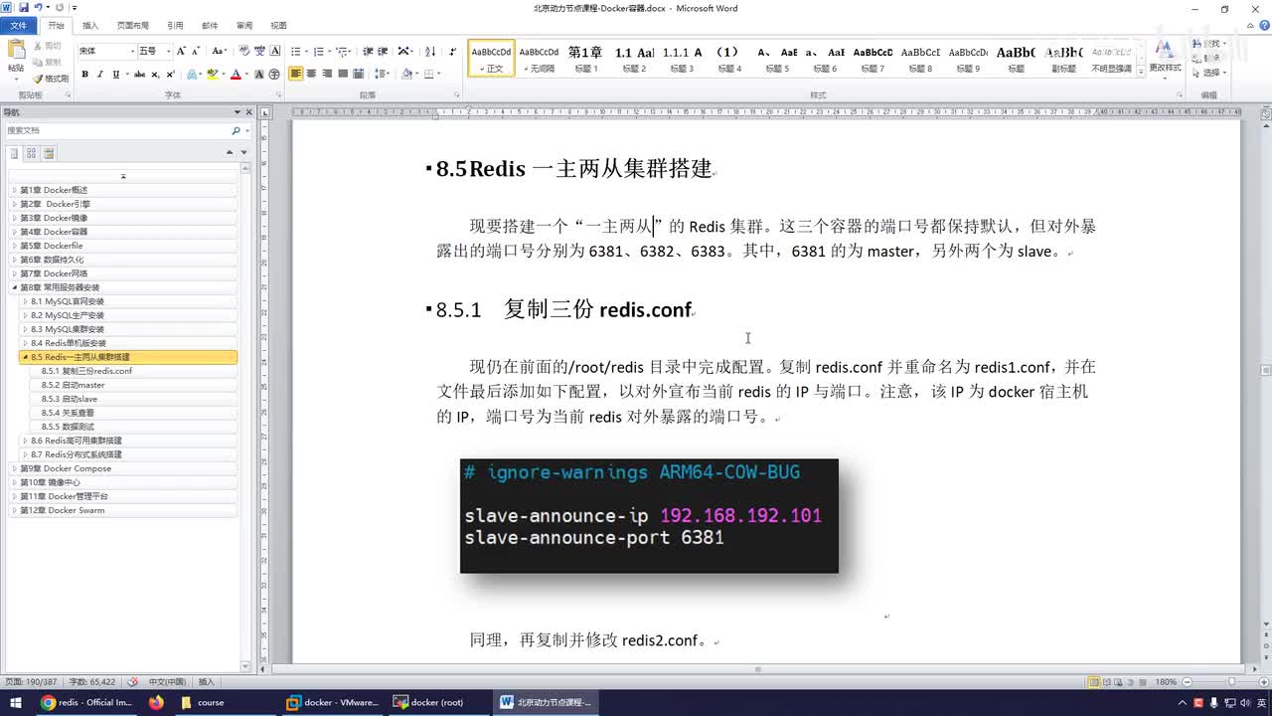Switch to the 插入 ribbon tab
Screen dimensions: 1272x716
[90, 26]
